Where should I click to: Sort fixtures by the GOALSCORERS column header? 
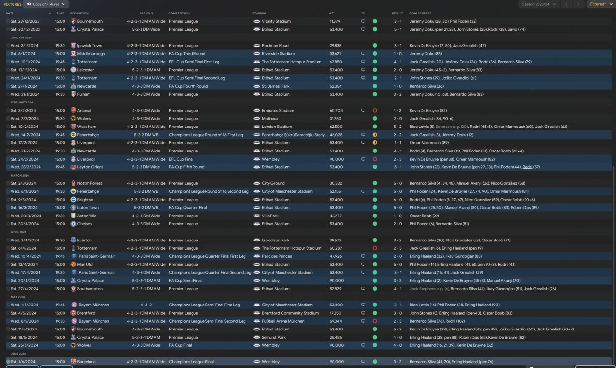click(420, 13)
